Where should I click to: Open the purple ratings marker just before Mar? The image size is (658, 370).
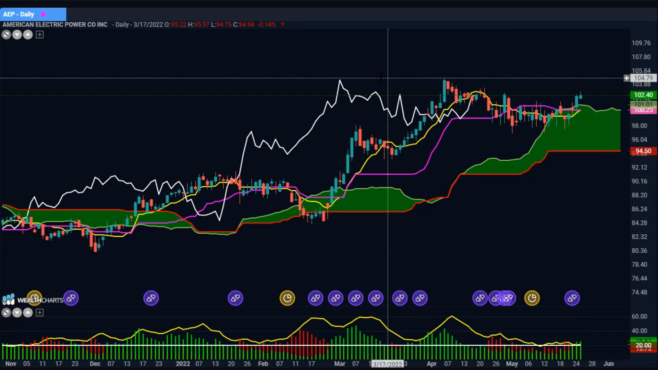point(336,298)
